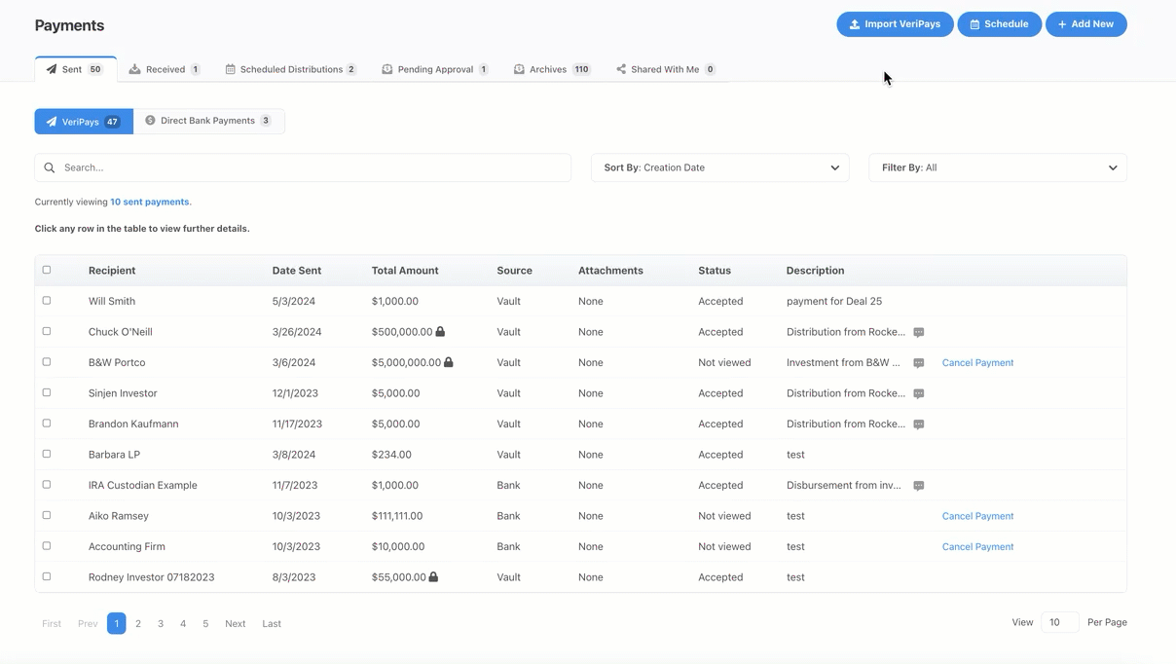Select the Chuck O'Neill row checkbox

(x=47, y=331)
